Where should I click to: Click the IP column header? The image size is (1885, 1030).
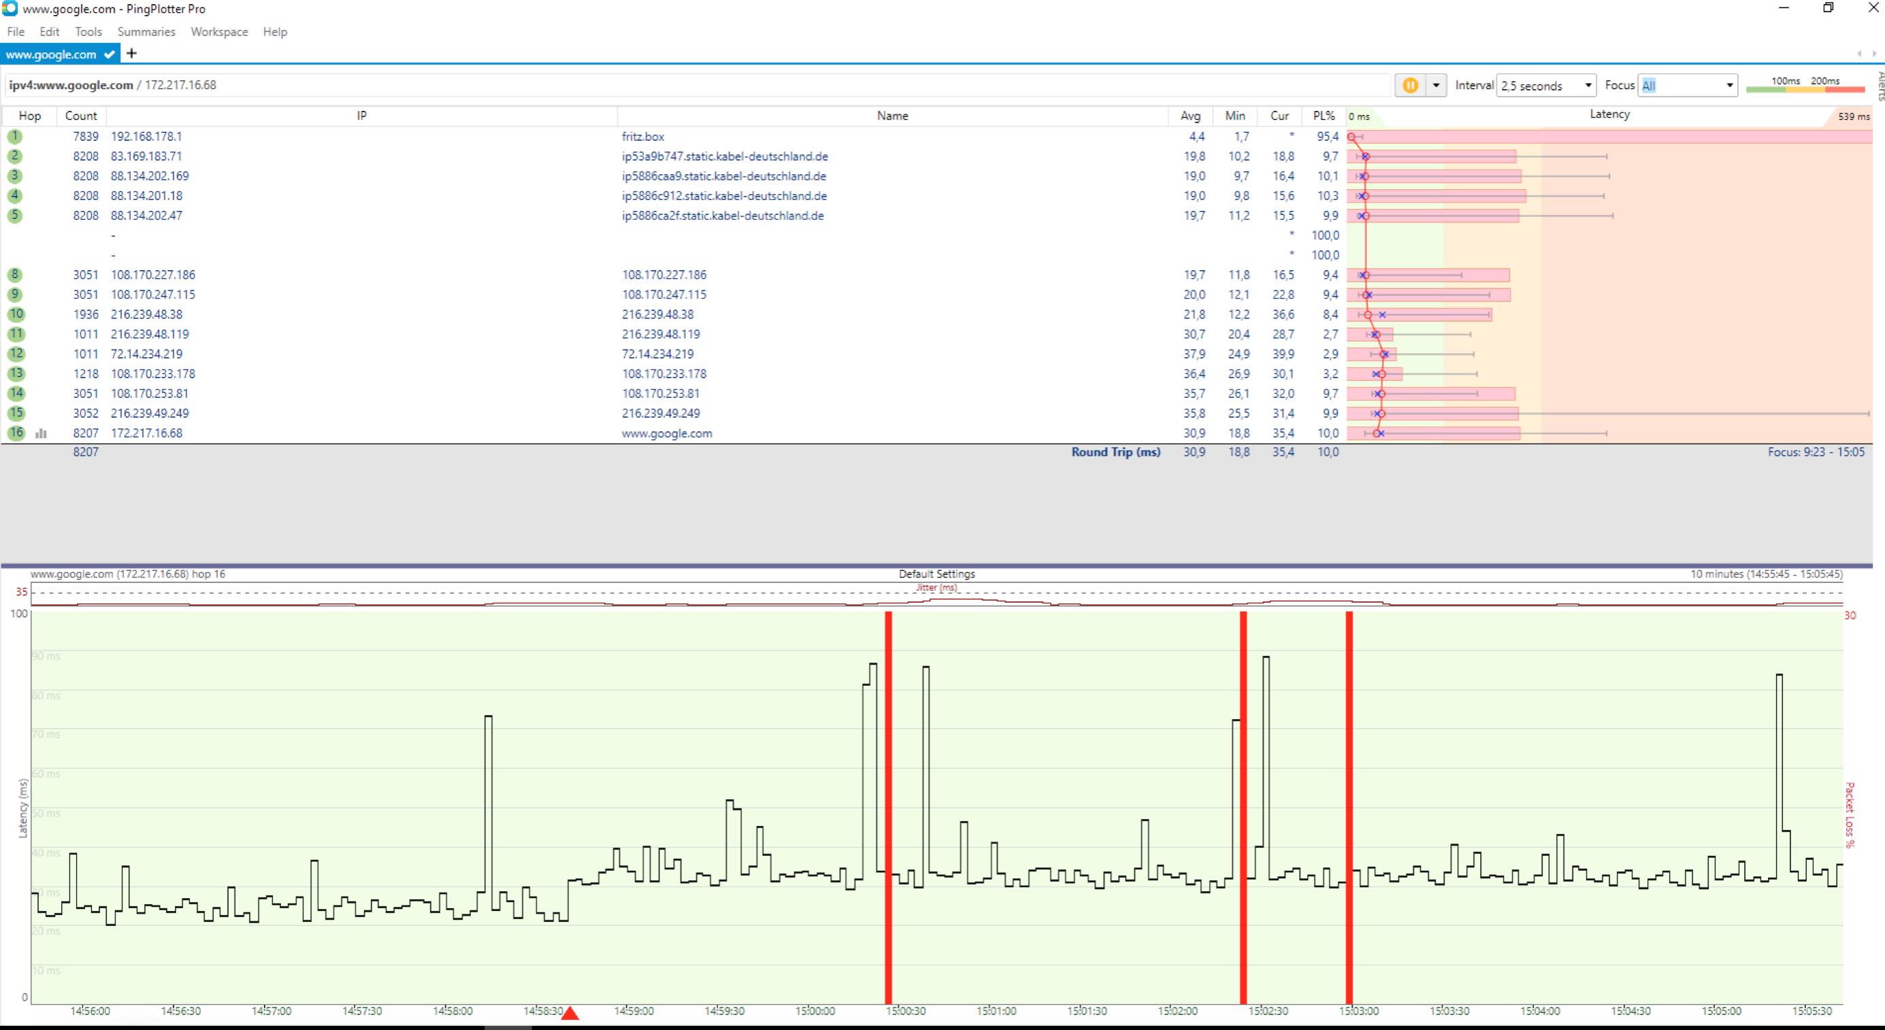click(361, 116)
